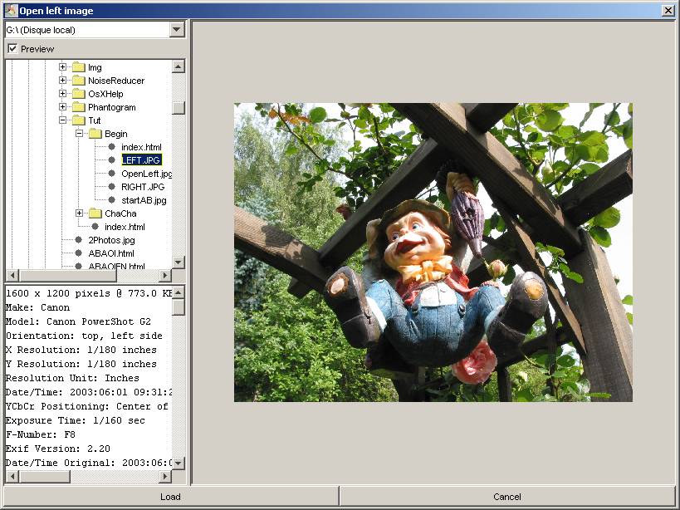Screen dimensions: 680x510
Task: Click the Load button
Action: 171,497
